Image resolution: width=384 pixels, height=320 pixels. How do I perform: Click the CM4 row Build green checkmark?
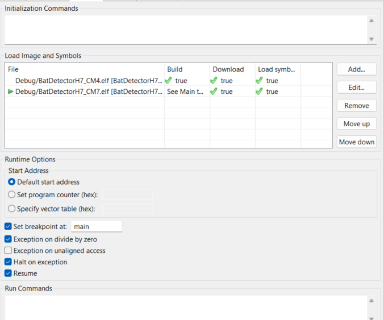point(168,81)
